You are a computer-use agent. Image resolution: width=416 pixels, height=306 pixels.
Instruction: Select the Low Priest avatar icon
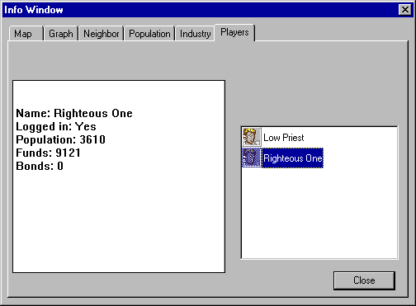pyautogui.click(x=252, y=137)
